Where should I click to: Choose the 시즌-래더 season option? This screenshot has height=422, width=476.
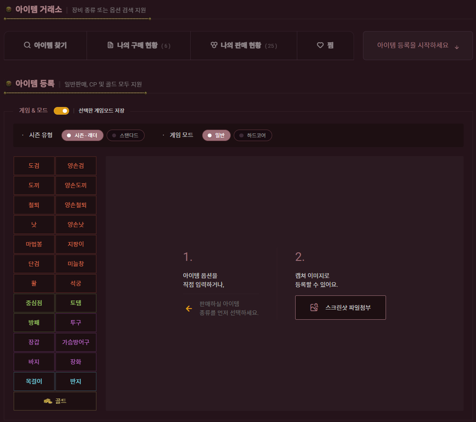pyautogui.click(x=82, y=136)
